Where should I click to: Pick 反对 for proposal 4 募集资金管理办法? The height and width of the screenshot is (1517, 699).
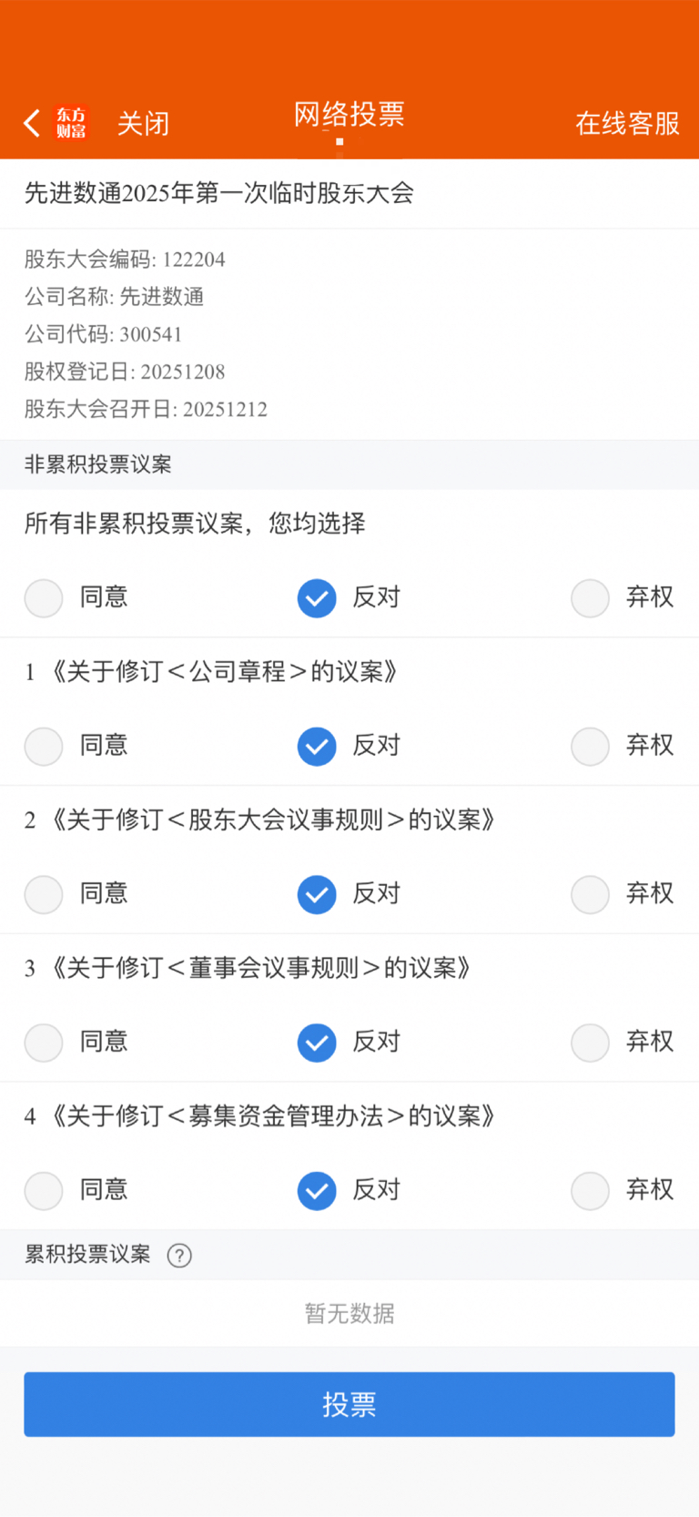(317, 1191)
